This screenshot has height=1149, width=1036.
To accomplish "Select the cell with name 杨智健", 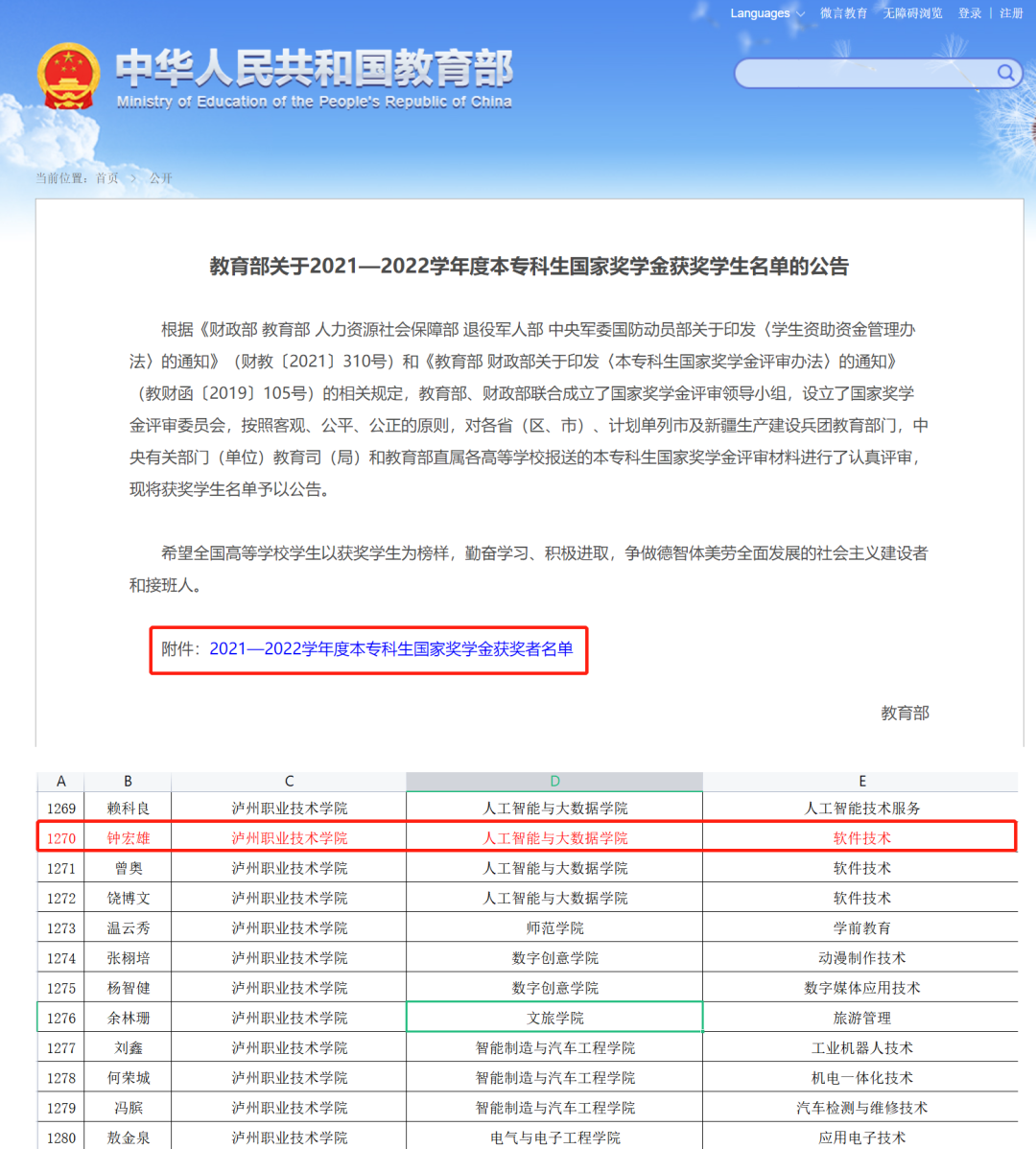I will [x=128, y=988].
